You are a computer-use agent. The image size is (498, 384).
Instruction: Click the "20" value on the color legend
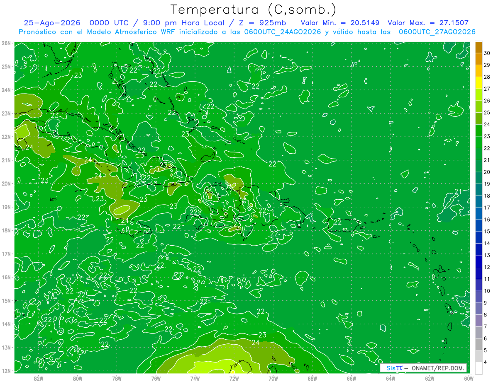[487, 172]
